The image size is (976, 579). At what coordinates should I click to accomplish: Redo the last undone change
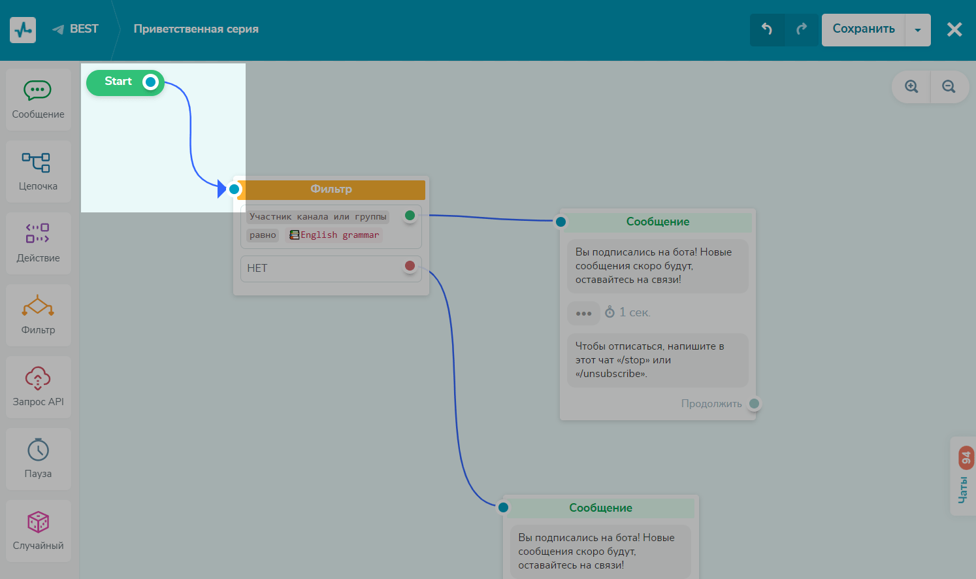pyautogui.click(x=802, y=29)
